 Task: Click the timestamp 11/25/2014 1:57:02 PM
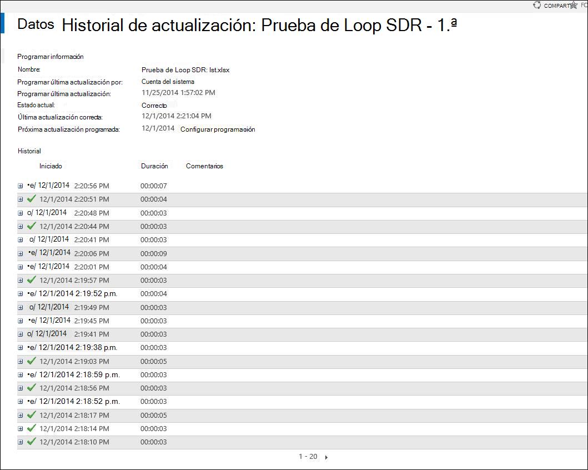[x=178, y=93]
